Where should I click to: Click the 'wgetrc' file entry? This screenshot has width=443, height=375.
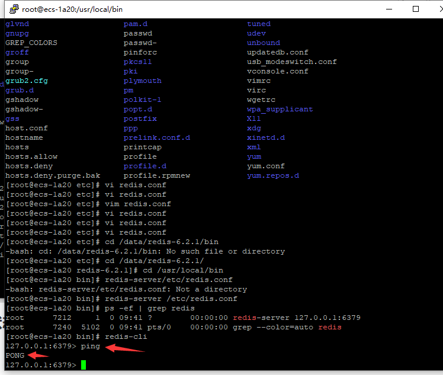tap(261, 100)
